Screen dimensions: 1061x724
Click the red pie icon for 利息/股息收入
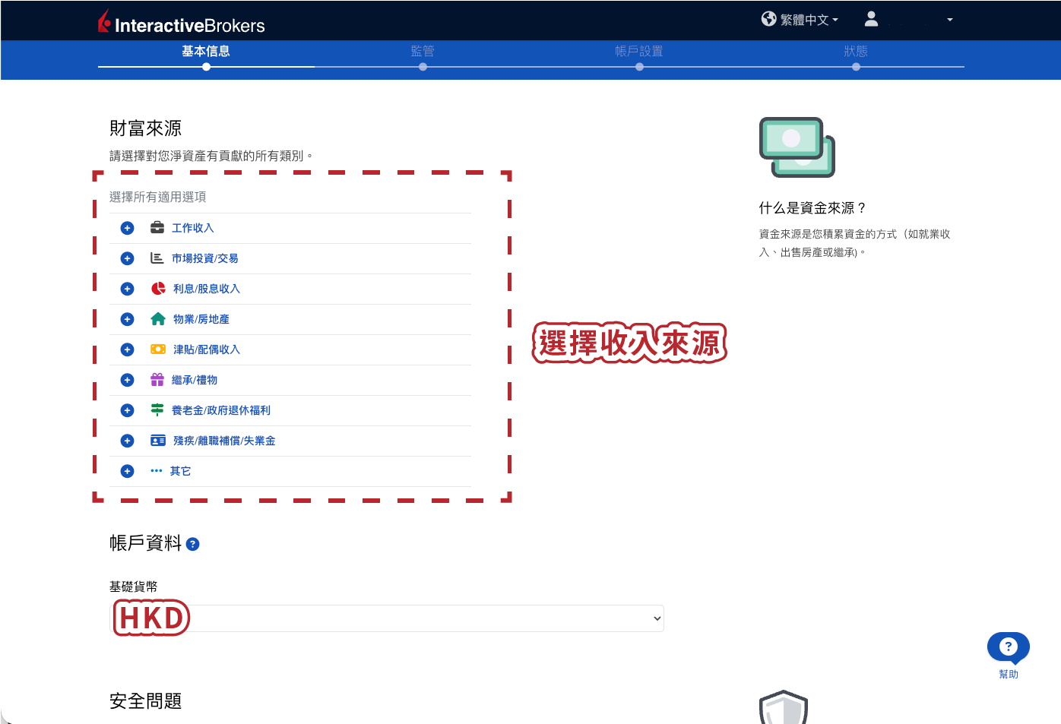158,289
